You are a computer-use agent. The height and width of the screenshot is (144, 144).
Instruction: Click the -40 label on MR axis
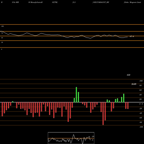141,113
